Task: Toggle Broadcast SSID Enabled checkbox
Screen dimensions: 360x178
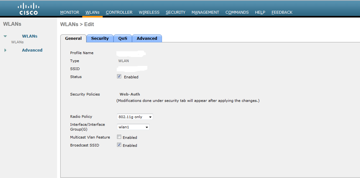Action: [119, 145]
